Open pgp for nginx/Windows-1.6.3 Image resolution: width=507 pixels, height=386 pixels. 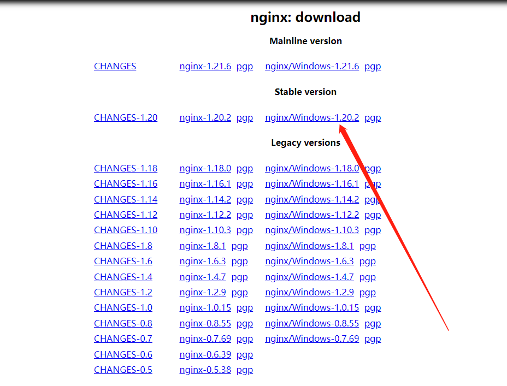[x=368, y=262]
